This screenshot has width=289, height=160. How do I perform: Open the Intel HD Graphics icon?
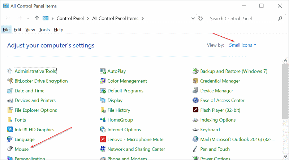point(10,129)
